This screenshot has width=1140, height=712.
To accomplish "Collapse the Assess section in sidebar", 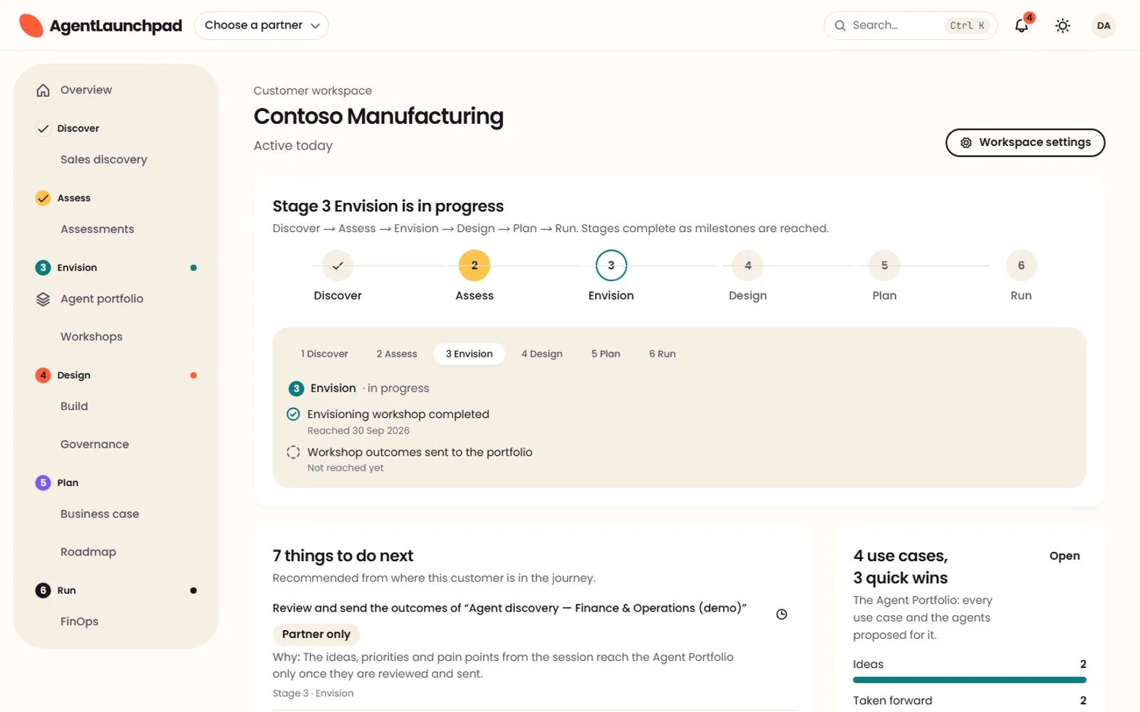I will pos(116,198).
